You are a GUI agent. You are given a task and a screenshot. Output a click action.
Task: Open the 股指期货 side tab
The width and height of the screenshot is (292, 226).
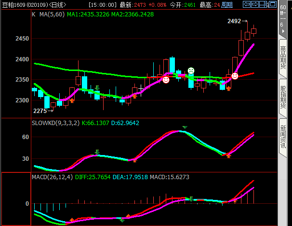pos(283,97)
